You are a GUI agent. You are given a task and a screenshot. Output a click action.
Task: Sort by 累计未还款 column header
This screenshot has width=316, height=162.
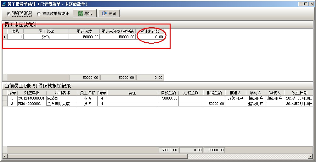pos(150,31)
